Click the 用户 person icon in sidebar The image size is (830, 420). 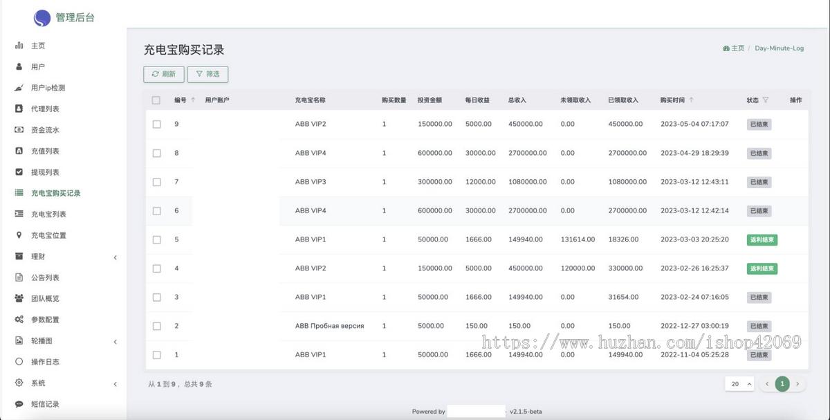(19, 66)
